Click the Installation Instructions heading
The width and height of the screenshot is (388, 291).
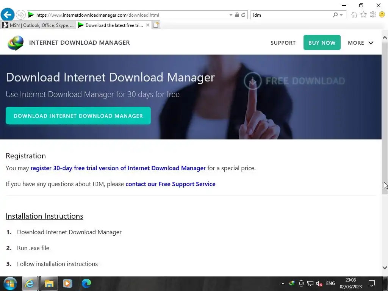point(45,216)
